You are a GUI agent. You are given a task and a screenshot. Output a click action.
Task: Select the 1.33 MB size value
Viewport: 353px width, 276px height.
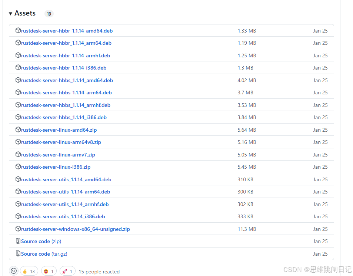coord(247,31)
